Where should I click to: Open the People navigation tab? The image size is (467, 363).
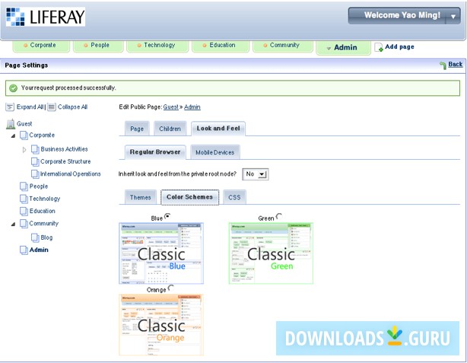click(x=98, y=46)
